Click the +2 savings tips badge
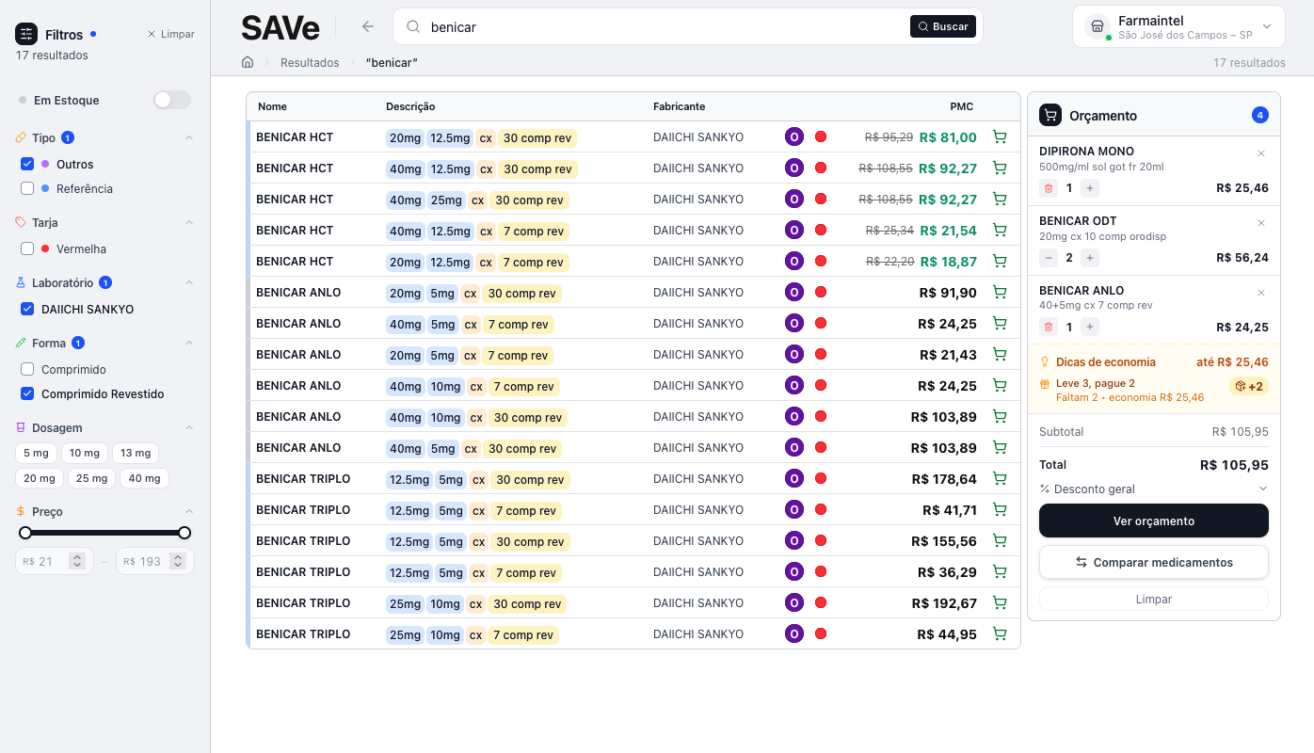 pyautogui.click(x=1249, y=386)
